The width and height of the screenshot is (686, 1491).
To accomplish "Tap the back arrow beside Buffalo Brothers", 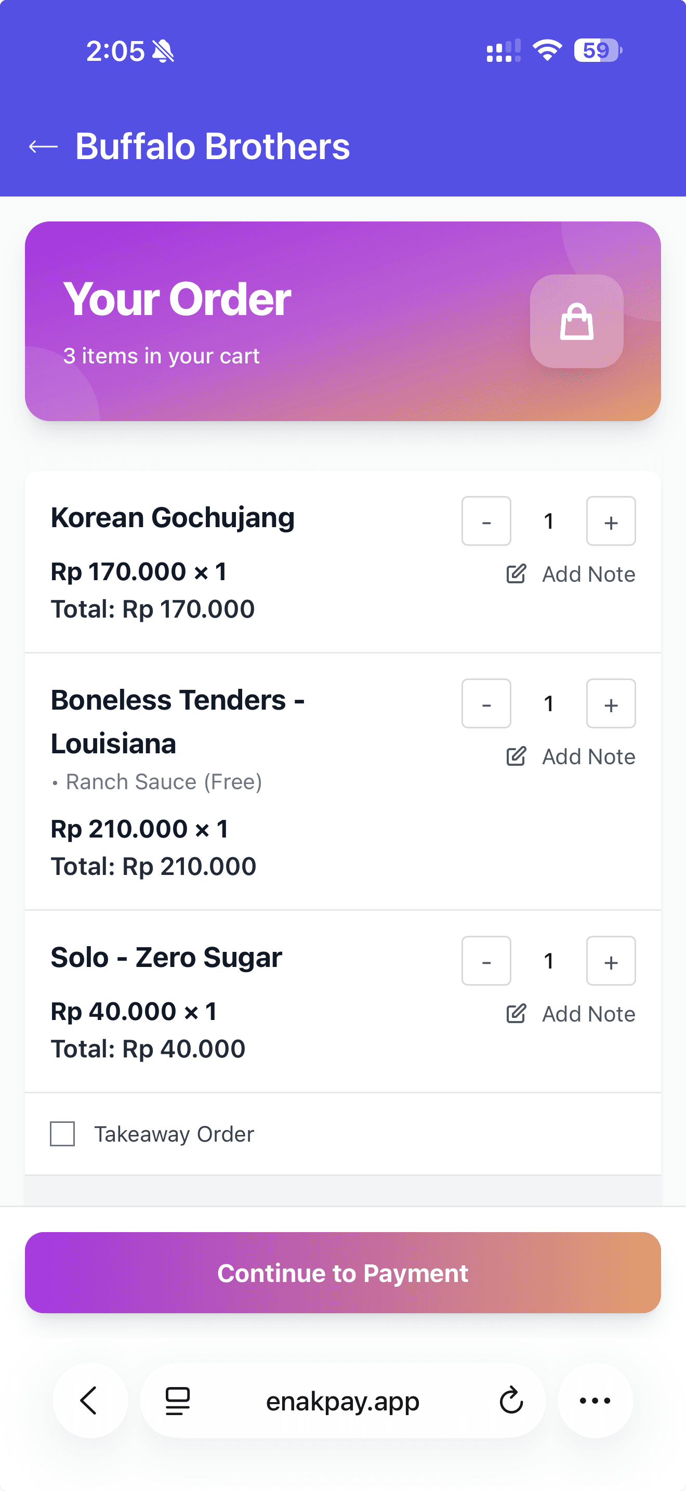I will [43, 147].
